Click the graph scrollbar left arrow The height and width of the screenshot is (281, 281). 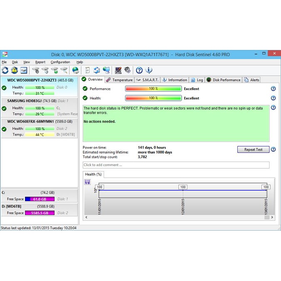coord(86,217)
